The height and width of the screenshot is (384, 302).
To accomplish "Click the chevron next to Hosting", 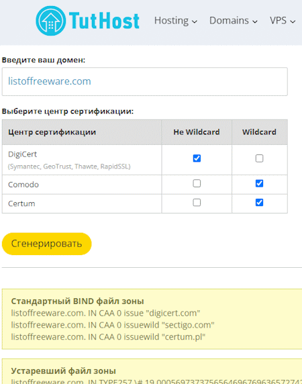I will pyautogui.click(x=195, y=21).
